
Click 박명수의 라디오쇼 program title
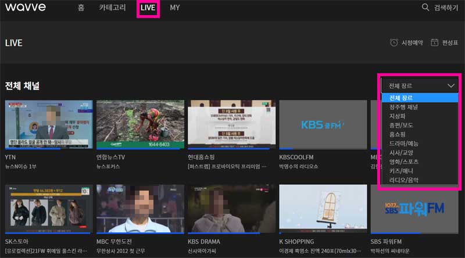[x=298, y=167]
